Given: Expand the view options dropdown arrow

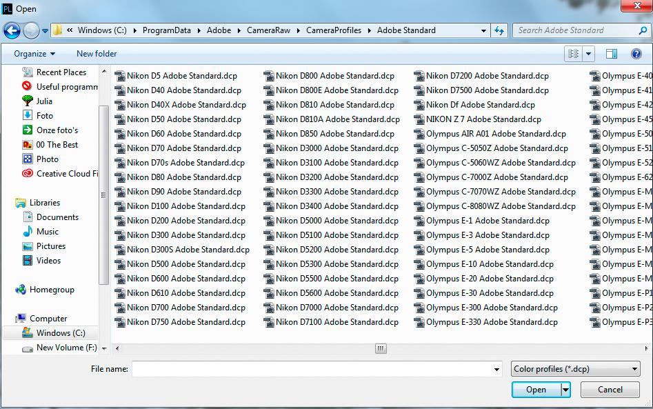Looking at the screenshot, I should [588, 54].
